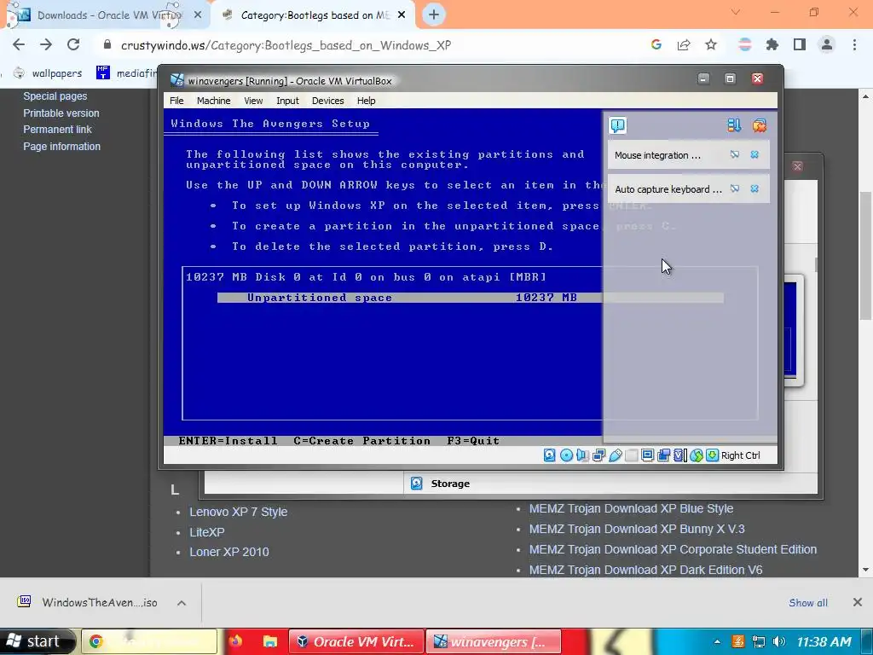Click the optical disc indicator in VM status bar

point(566,455)
